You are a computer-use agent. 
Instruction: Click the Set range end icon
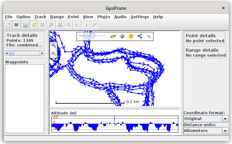[86, 25]
